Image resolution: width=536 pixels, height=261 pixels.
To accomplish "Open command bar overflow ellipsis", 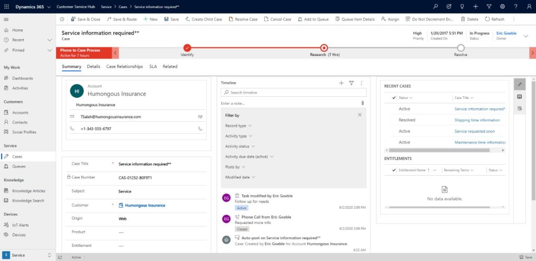I will 513,19.
